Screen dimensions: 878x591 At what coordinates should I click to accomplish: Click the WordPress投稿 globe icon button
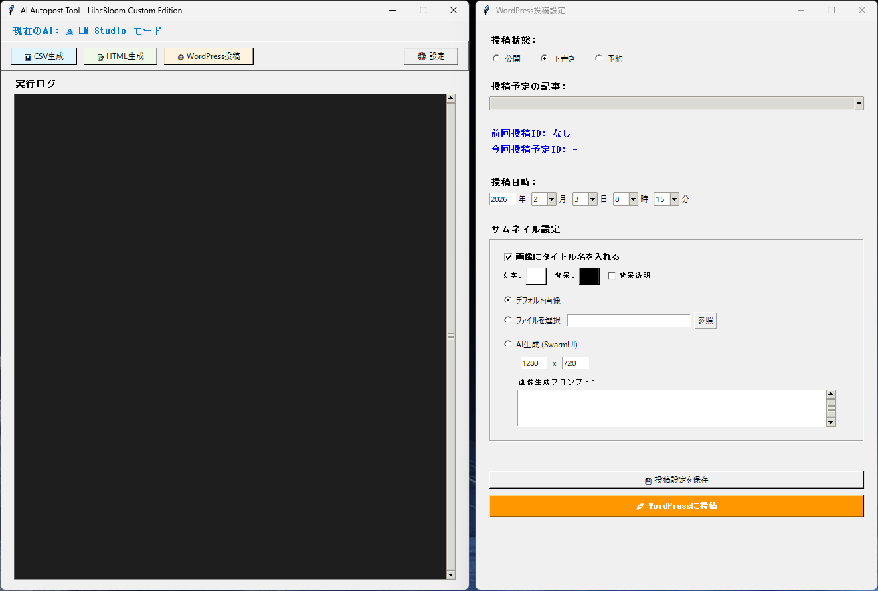coord(181,57)
